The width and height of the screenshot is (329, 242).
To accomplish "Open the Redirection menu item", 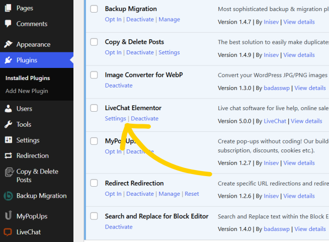I will (33, 156).
